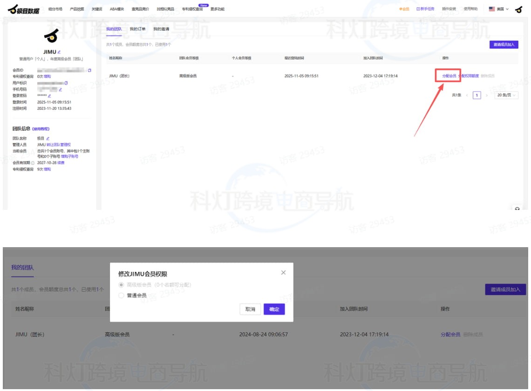Select the 高级版会员 radio option
The height and width of the screenshot is (391, 531).
pos(122,285)
